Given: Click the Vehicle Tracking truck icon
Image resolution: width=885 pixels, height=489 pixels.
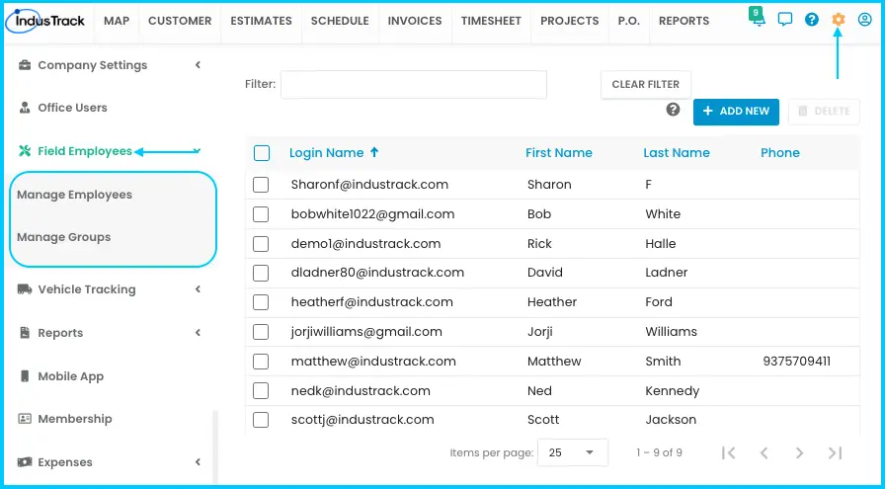Looking at the screenshot, I should click(x=25, y=289).
